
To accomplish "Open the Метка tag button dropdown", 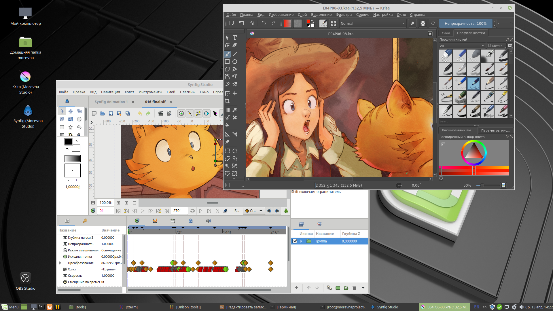I will pos(497,46).
